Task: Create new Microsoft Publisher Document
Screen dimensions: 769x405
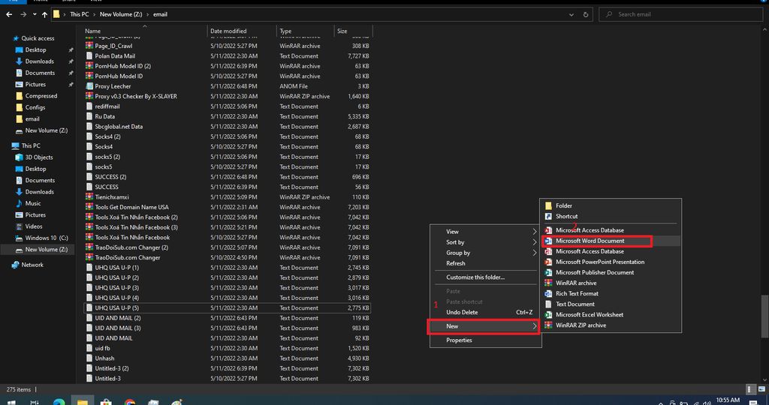Action: pos(611,273)
